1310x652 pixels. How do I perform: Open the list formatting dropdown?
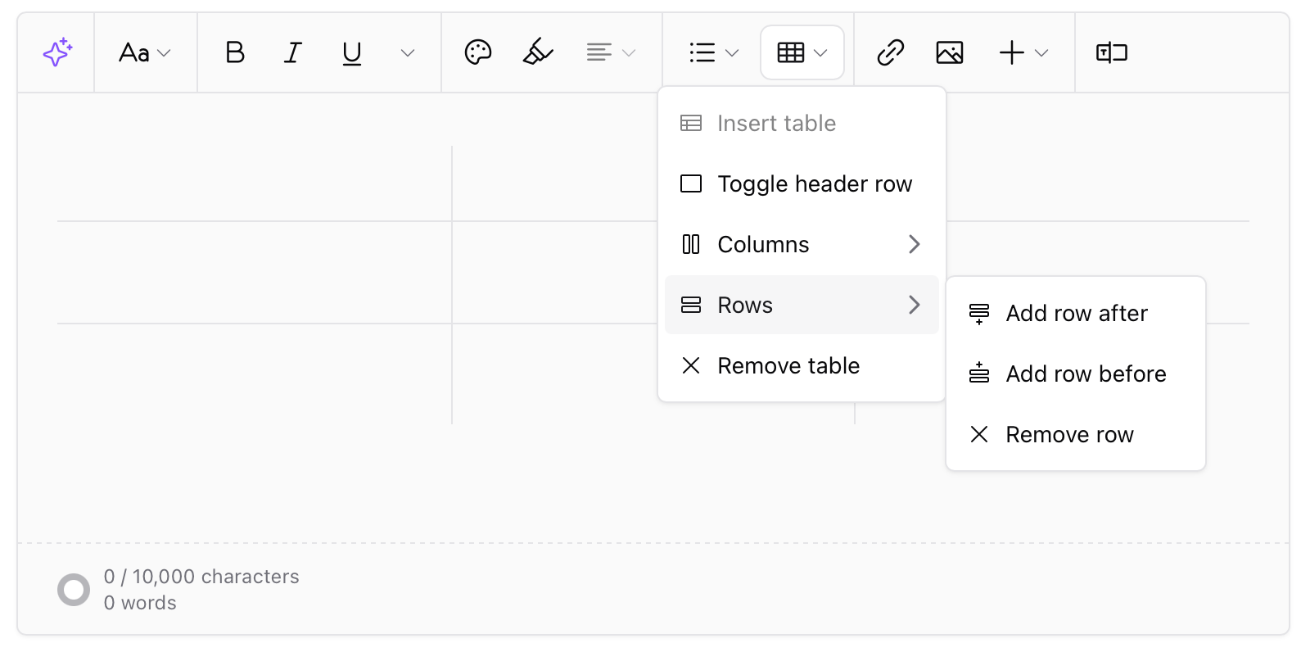click(711, 52)
